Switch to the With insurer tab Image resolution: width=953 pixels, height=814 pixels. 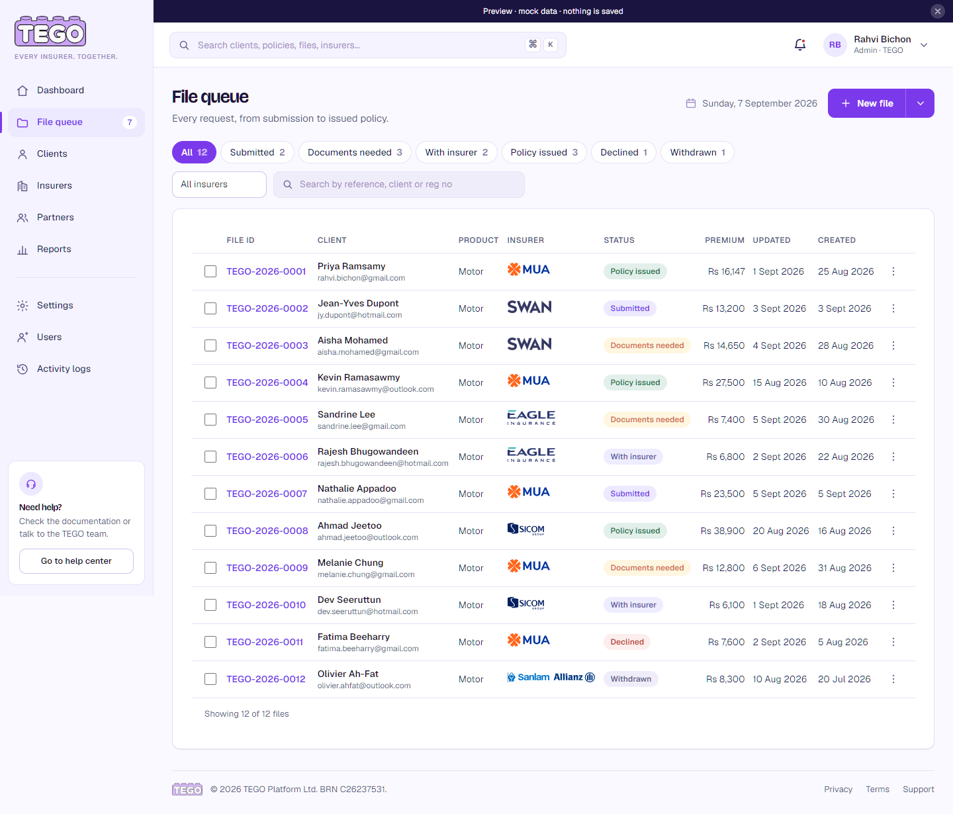click(x=457, y=152)
